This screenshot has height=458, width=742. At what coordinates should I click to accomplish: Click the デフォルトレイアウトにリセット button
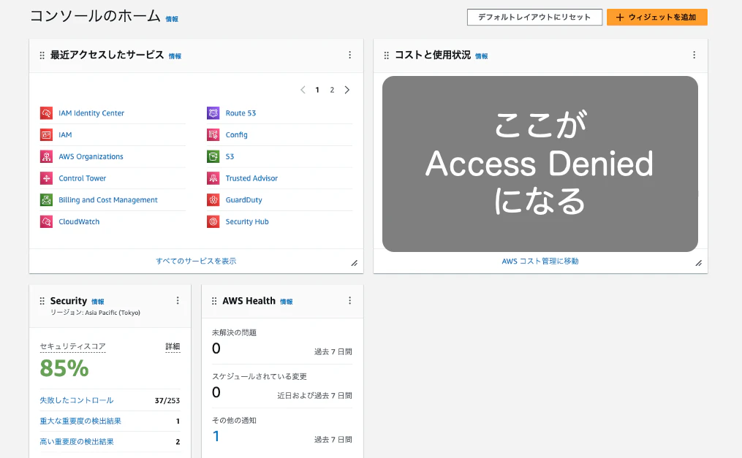pos(534,17)
